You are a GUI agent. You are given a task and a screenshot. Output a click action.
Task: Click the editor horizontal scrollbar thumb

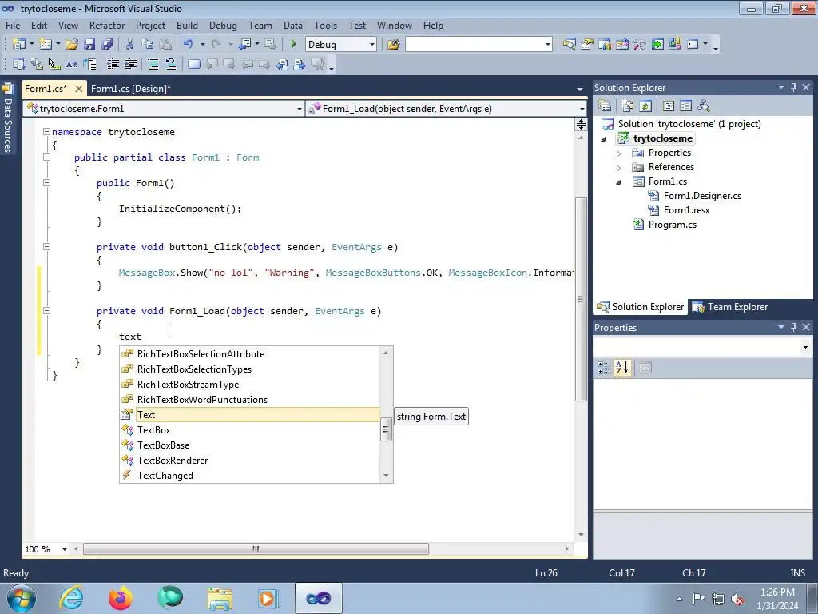[x=256, y=548]
